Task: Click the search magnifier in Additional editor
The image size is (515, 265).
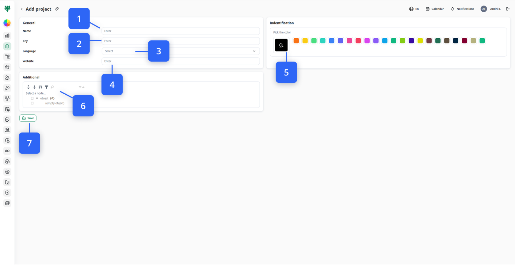Action: (x=52, y=87)
